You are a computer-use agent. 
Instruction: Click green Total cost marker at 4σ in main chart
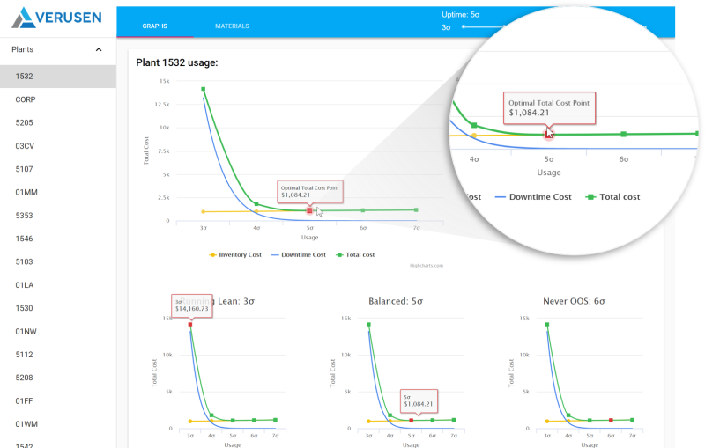coord(256,204)
